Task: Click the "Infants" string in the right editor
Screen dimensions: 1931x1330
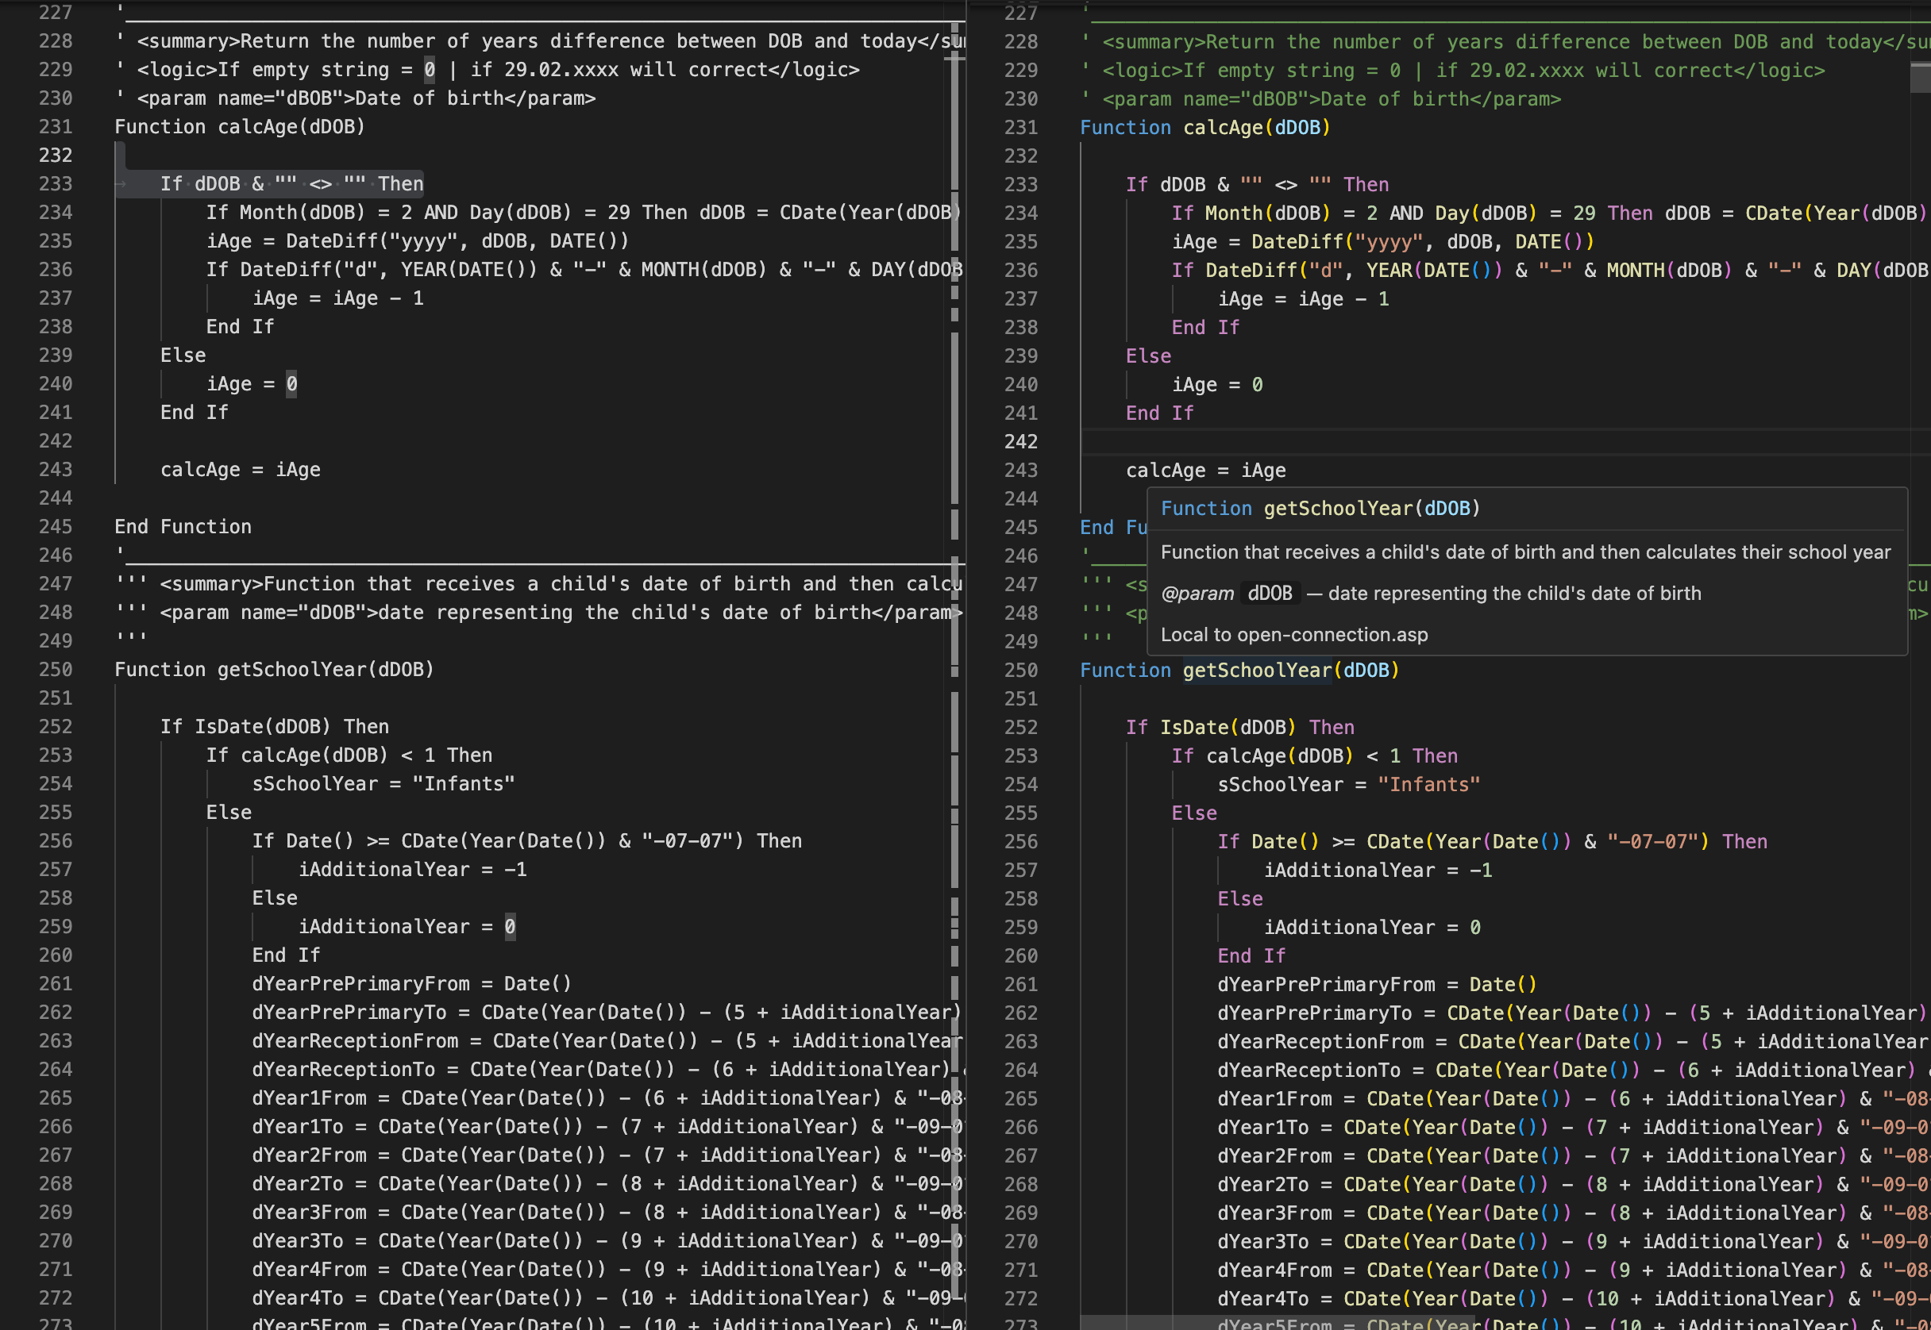Action: point(1429,785)
